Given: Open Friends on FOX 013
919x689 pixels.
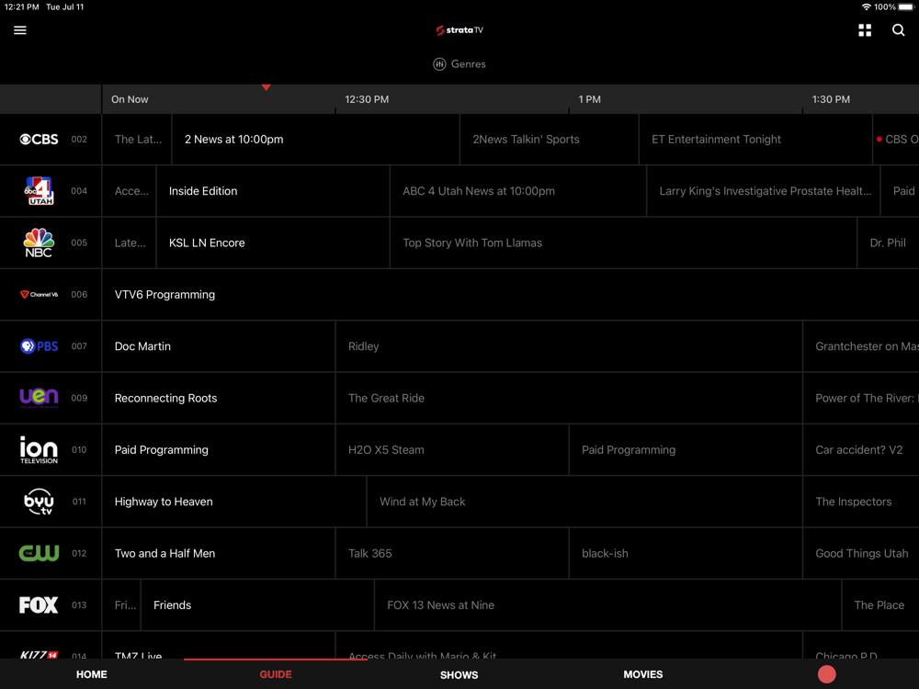Looking at the screenshot, I should tap(257, 604).
